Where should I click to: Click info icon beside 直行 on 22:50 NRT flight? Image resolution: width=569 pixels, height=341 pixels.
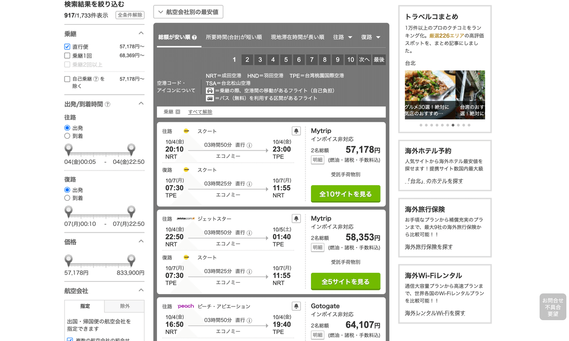(x=249, y=233)
